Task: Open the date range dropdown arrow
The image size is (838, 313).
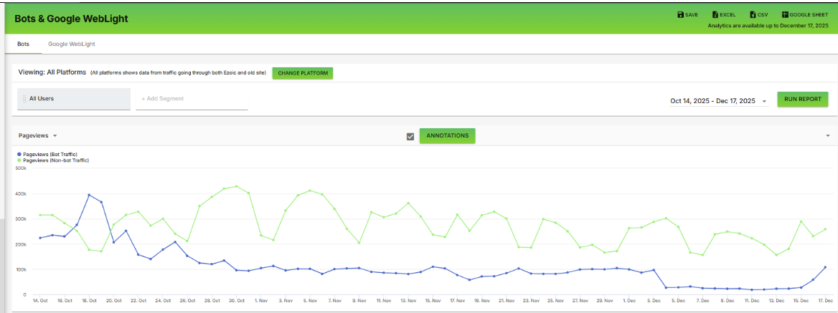Action: (764, 101)
